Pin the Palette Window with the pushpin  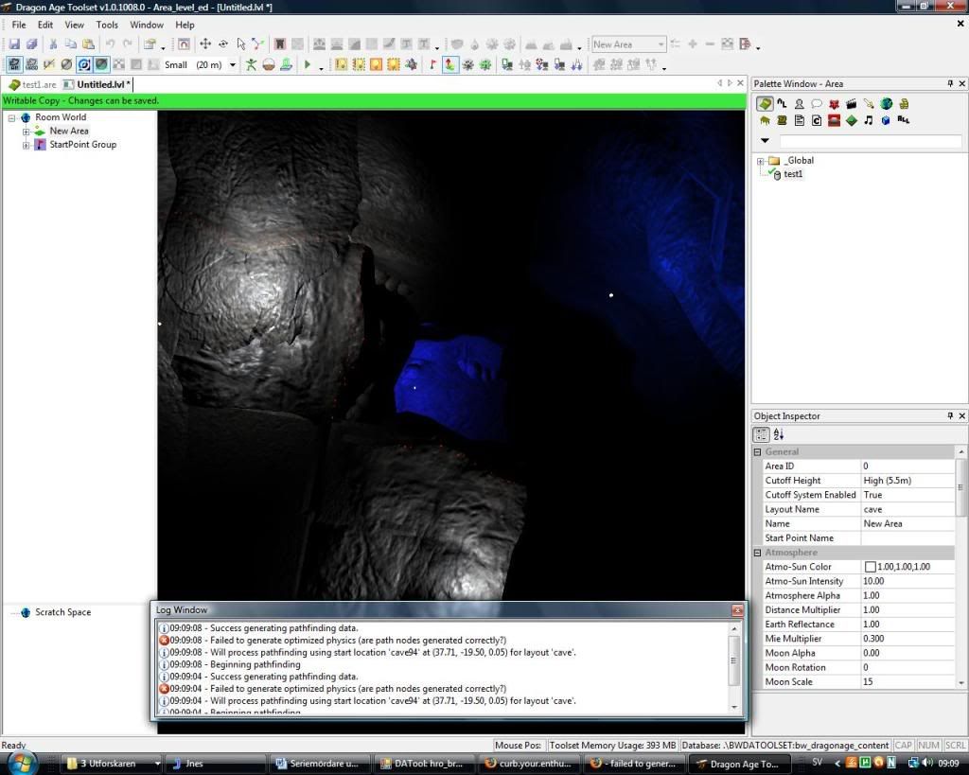pyautogui.click(x=950, y=84)
